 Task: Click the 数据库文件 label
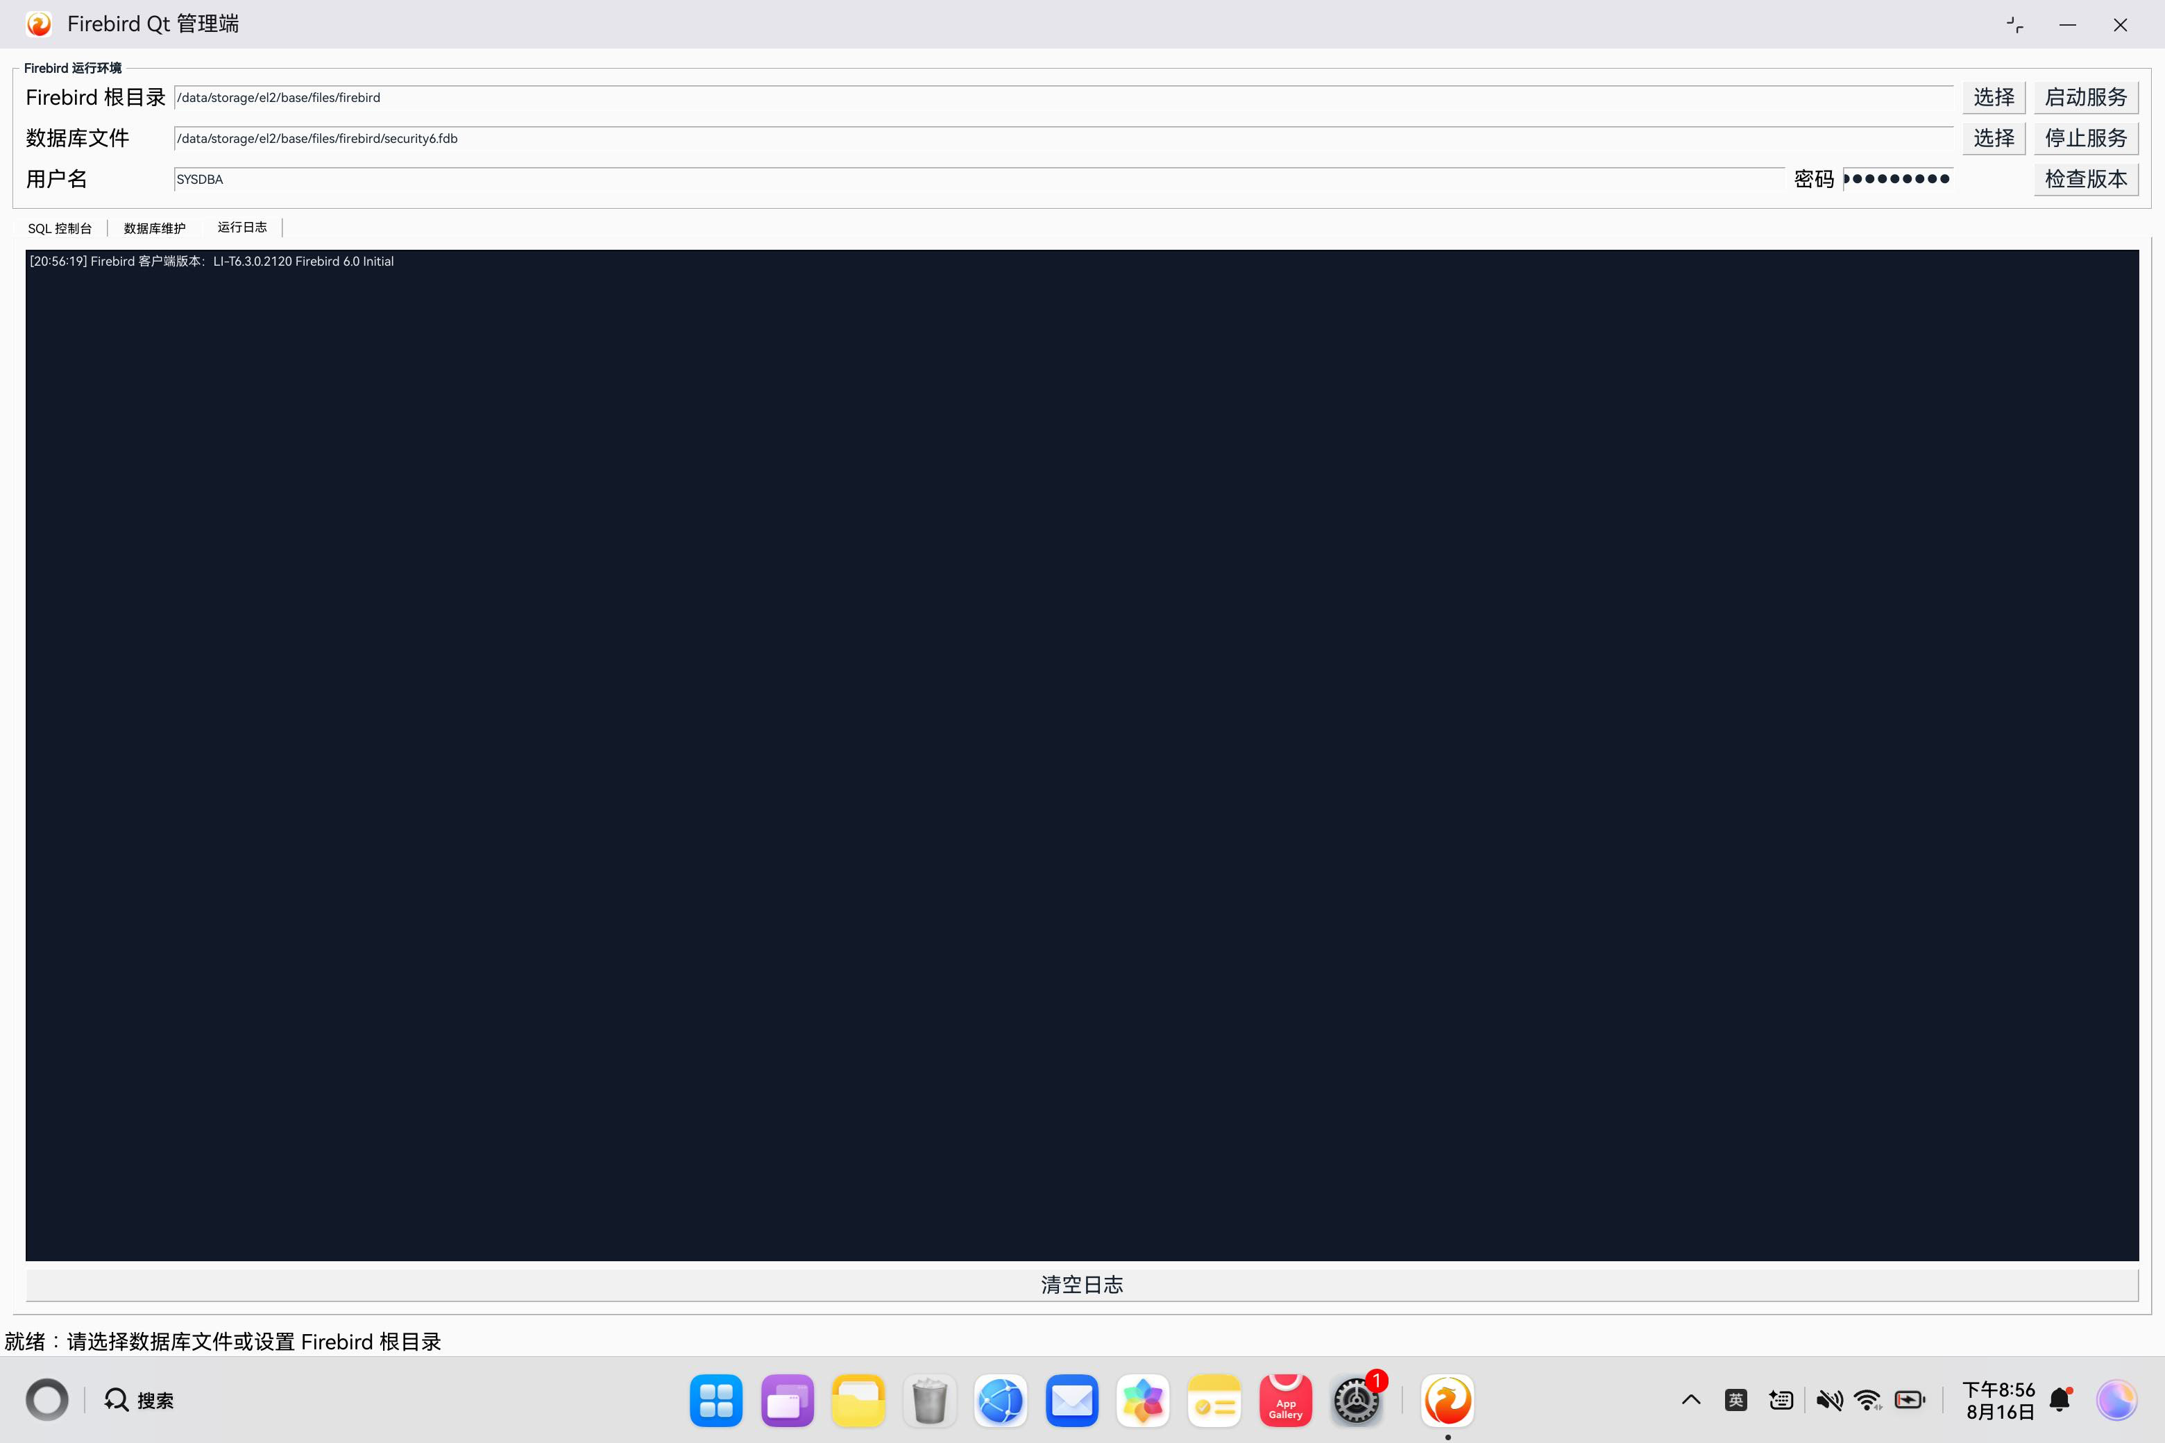click(x=77, y=138)
